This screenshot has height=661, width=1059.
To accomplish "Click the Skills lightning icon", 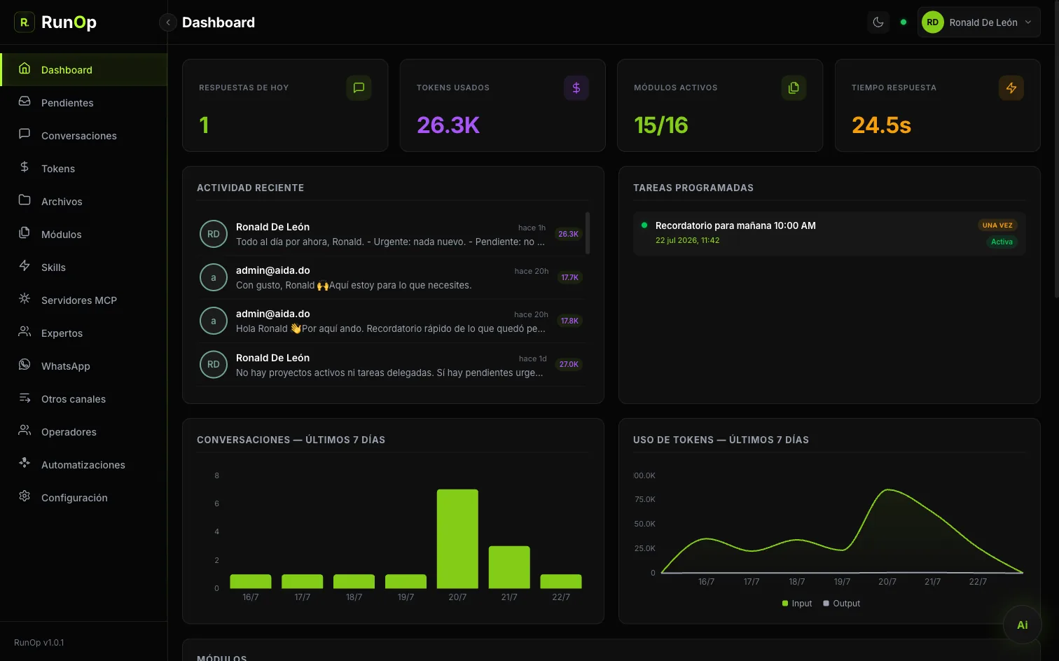I will click(x=25, y=266).
